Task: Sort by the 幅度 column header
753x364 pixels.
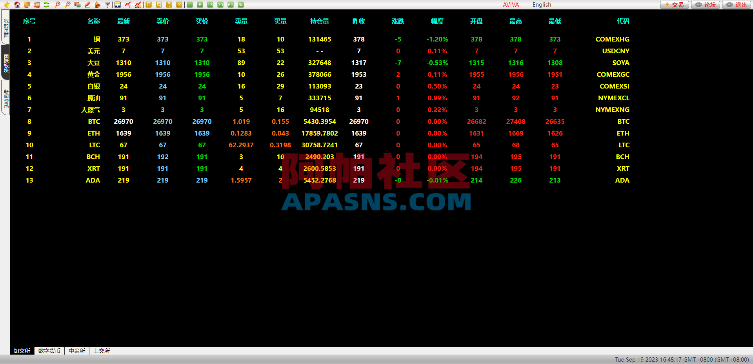Action: tap(437, 21)
